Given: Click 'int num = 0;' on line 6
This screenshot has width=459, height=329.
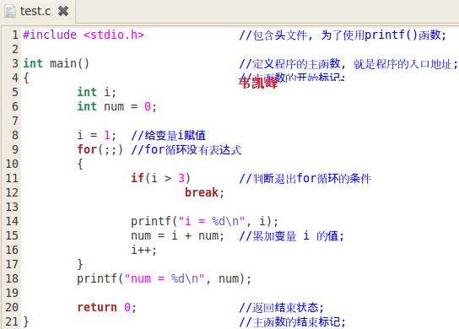Looking at the screenshot, I should (x=116, y=106).
